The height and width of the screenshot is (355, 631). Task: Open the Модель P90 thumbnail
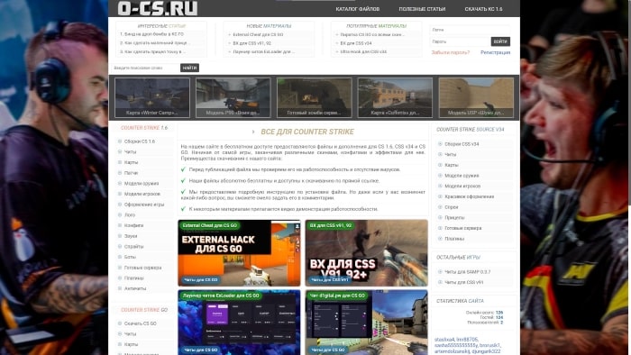click(233, 97)
